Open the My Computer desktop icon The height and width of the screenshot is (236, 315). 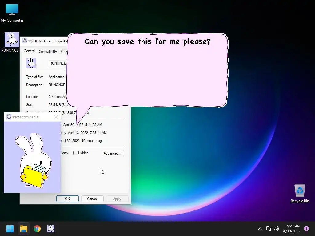(12, 12)
